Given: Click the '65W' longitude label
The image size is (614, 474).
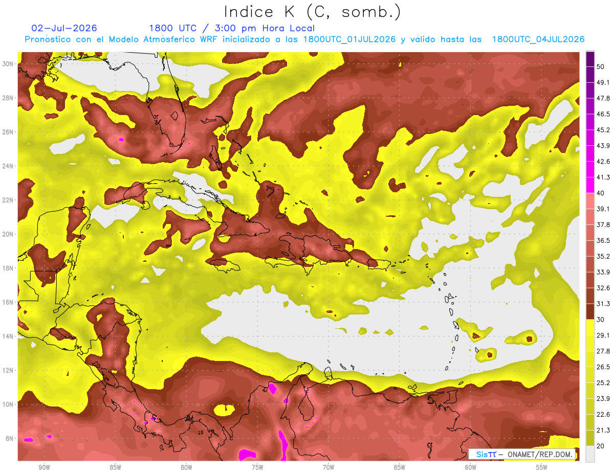Looking at the screenshot, I should 400,468.
